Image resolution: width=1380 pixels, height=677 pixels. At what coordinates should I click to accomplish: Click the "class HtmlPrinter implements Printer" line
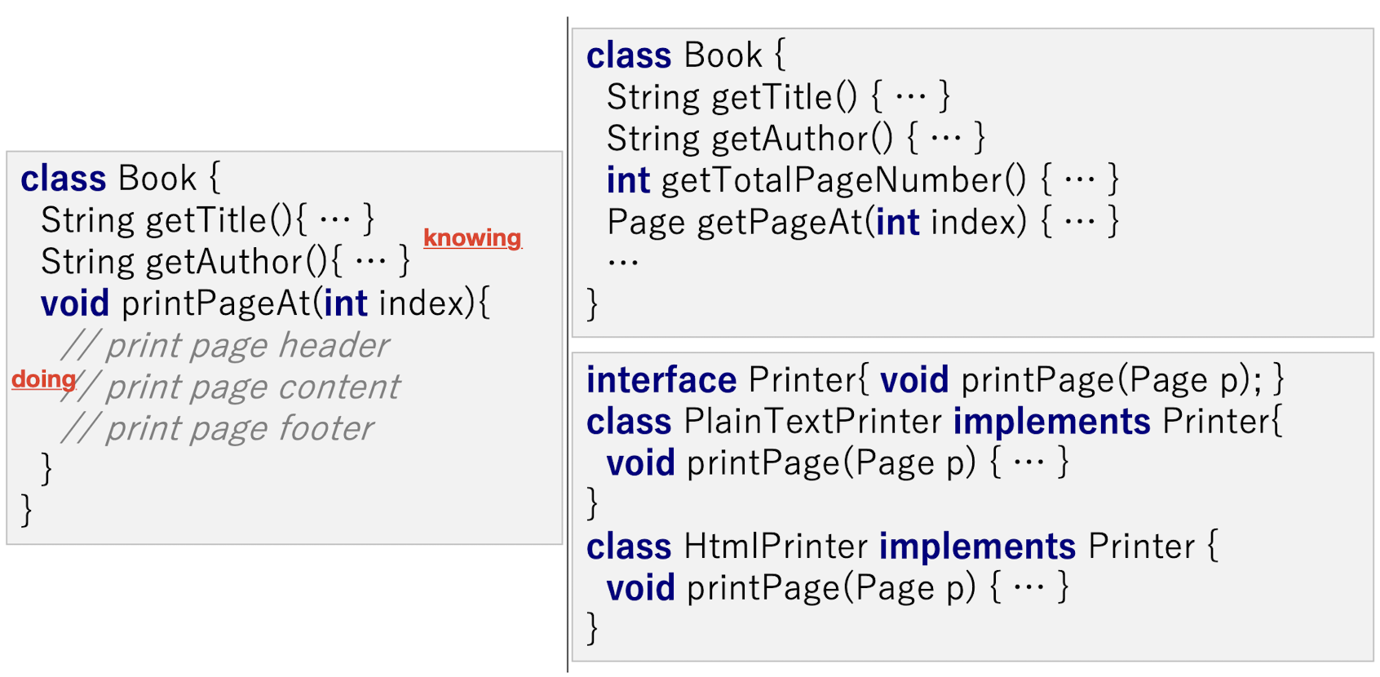(902, 546)
